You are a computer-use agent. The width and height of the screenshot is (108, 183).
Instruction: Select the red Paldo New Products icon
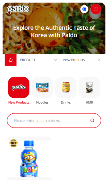pos(19,87)
